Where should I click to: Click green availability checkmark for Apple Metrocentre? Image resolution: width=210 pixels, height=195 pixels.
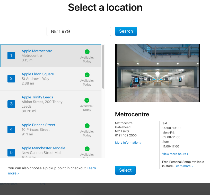(87, 52)
